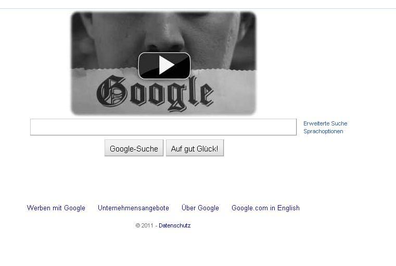Viewport: 396px width, 266px height.
Task: Click the Gothic letter G in doodle
Action: pos(111,91)
